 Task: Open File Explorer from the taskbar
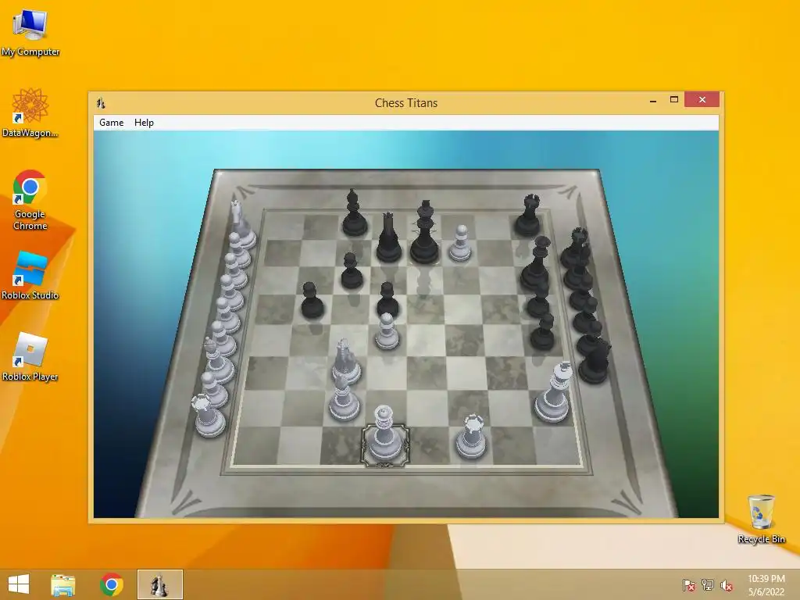pyautogui.click(x=63, y=584)
